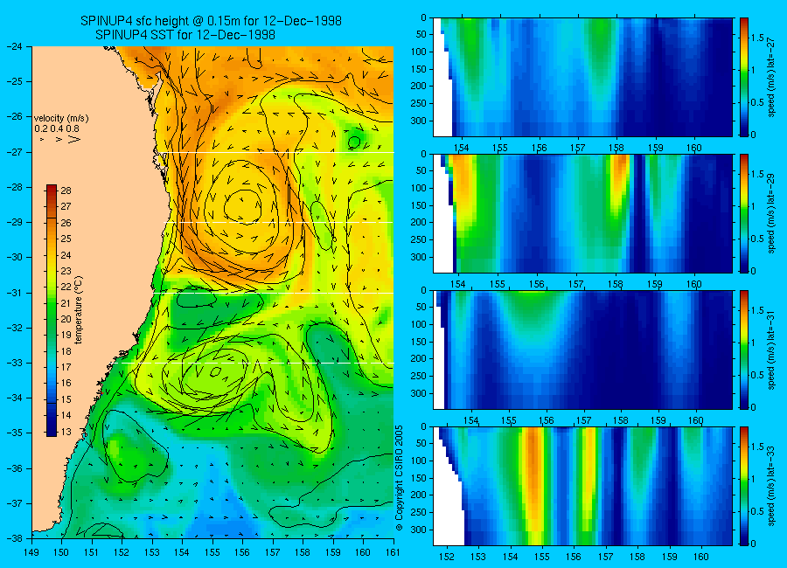Click the '-31' latitude label on the map axis
The image size is (787, 568).
point(15,293)
